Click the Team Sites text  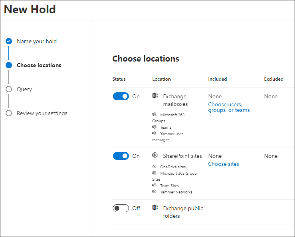170,186
